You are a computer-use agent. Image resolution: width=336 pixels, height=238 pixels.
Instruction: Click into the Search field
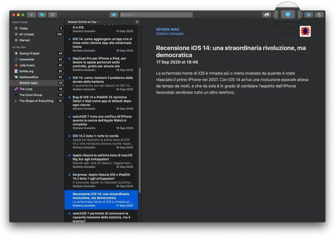(x=156, y=15)
